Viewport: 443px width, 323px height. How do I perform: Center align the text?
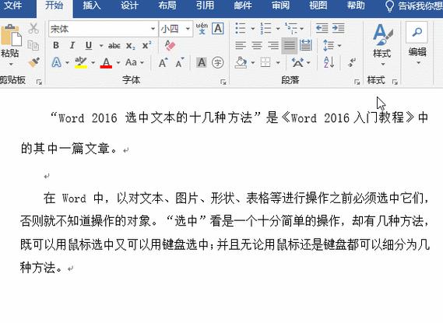[257, 45]
